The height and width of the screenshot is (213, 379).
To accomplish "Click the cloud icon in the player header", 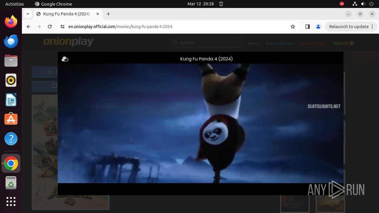I will point(65,59).
